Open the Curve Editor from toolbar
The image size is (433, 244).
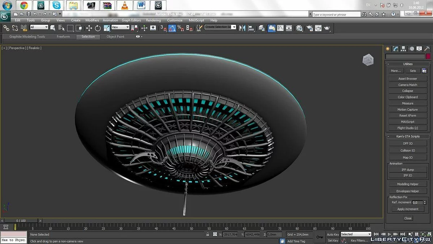(280, 28)
